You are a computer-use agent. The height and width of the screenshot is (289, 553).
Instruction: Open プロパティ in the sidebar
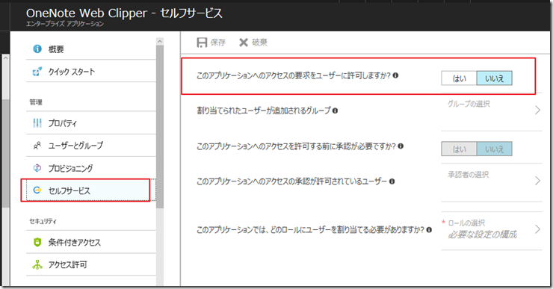(91, 123)
